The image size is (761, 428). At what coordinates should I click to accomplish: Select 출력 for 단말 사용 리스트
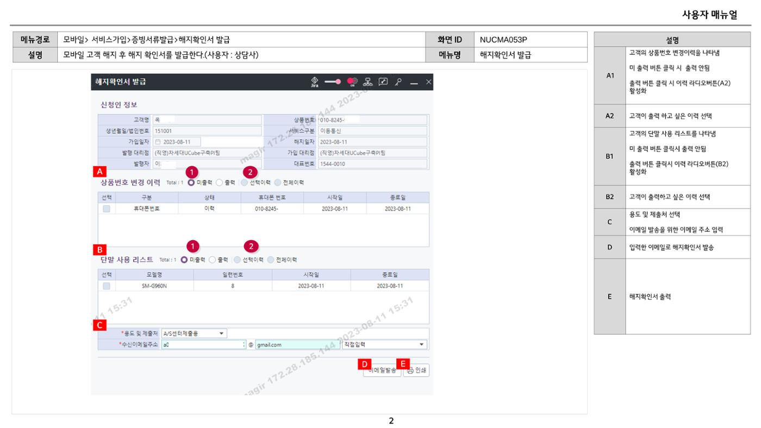point(212,260)
